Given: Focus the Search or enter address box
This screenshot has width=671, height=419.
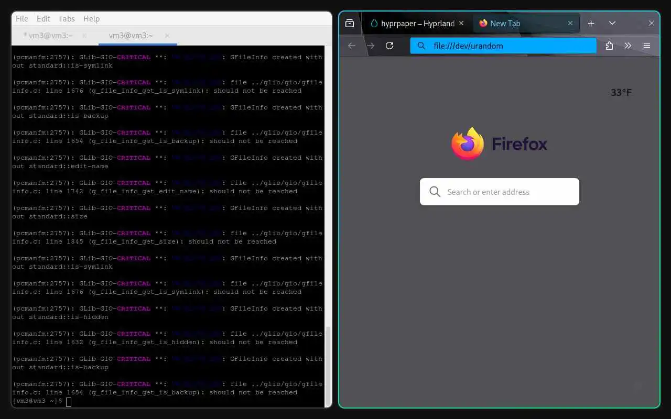Looking at the screenshot, I should pyautogui.click(x=500, y=192).
